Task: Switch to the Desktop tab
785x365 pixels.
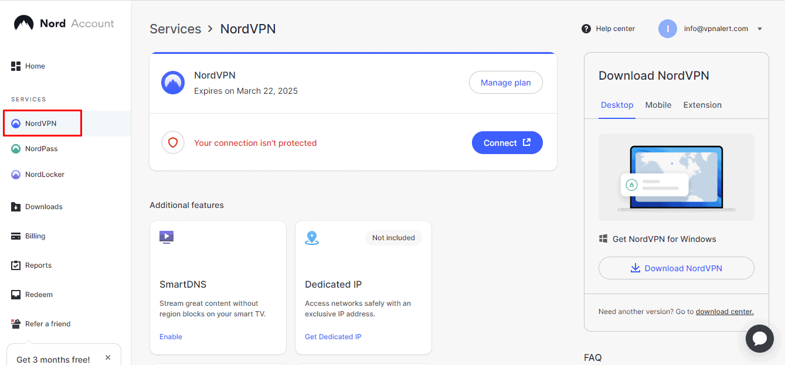Action: click(x=617, y=105)
